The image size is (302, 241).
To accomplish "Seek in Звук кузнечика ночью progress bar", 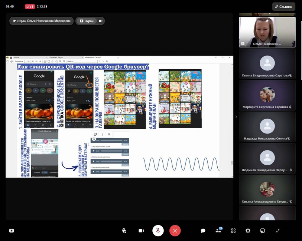I will click(112, 172).
